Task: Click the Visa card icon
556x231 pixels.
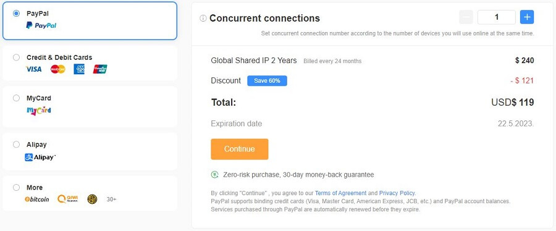Action: tap(34, 69)
